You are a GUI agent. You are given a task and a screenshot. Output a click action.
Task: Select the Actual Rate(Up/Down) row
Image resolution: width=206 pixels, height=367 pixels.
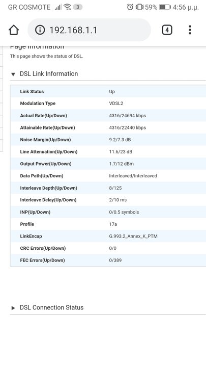coord(108,116)
